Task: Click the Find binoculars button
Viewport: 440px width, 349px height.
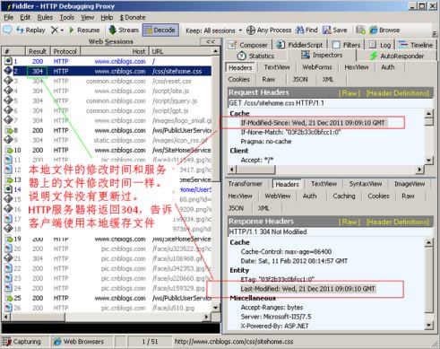Action: [306, 30]
